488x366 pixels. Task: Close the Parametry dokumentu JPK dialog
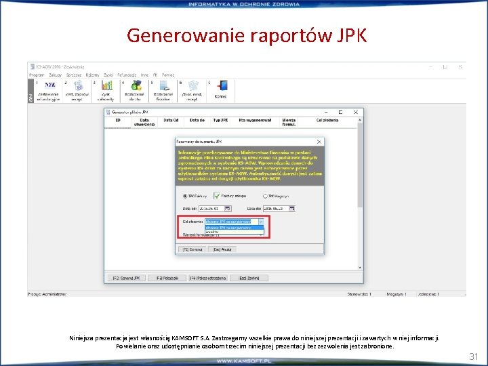point(319,142)
